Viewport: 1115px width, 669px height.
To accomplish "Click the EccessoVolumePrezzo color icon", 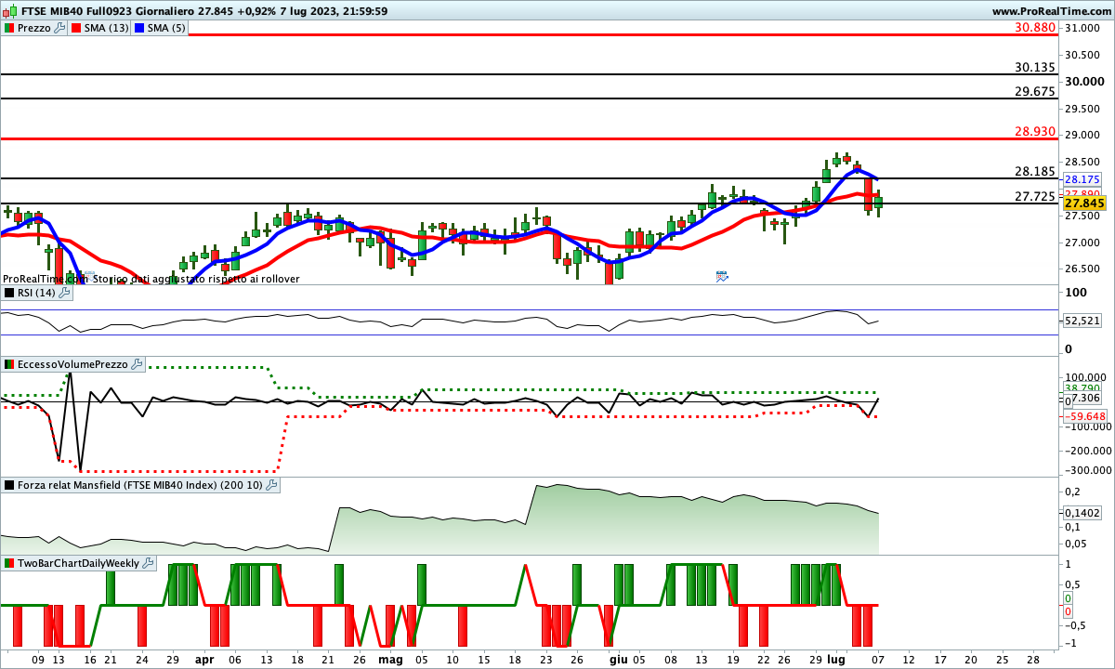I will [x=9, y=364].
